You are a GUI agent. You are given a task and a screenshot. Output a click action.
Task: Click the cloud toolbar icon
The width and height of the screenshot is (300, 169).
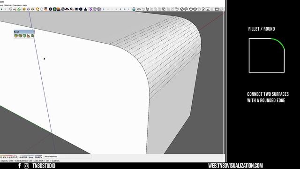point(67,9)
